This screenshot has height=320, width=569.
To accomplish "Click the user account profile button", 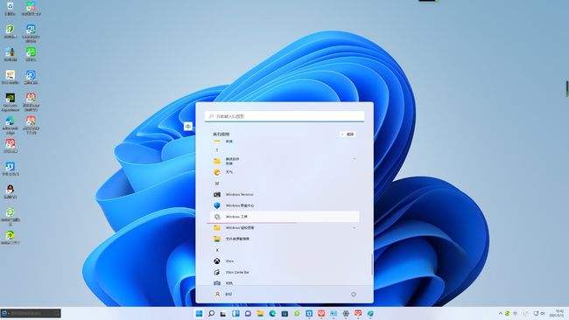I will pyautogui.click(x=222, y=295).
